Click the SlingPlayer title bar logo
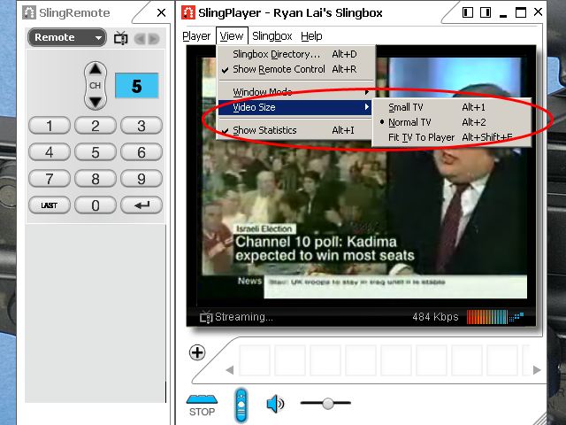The image size is (566, 425). tap(188, 12)
